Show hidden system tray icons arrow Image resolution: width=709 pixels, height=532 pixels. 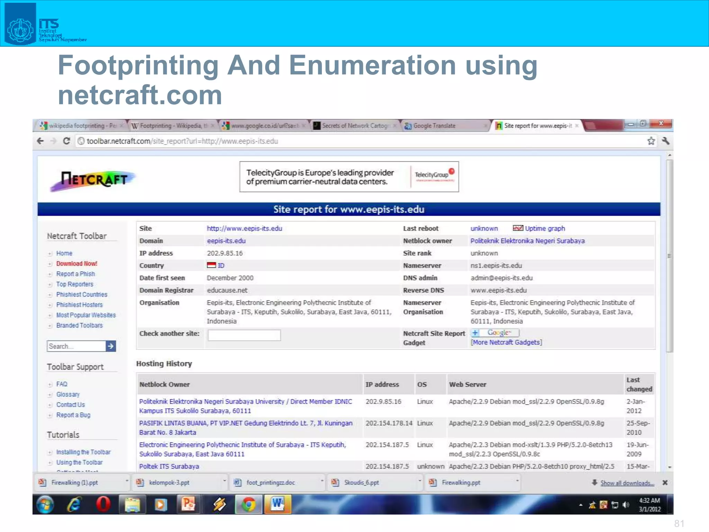pos(581,505)
